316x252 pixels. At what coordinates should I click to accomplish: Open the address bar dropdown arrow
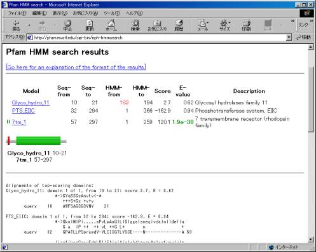[289, 38]
